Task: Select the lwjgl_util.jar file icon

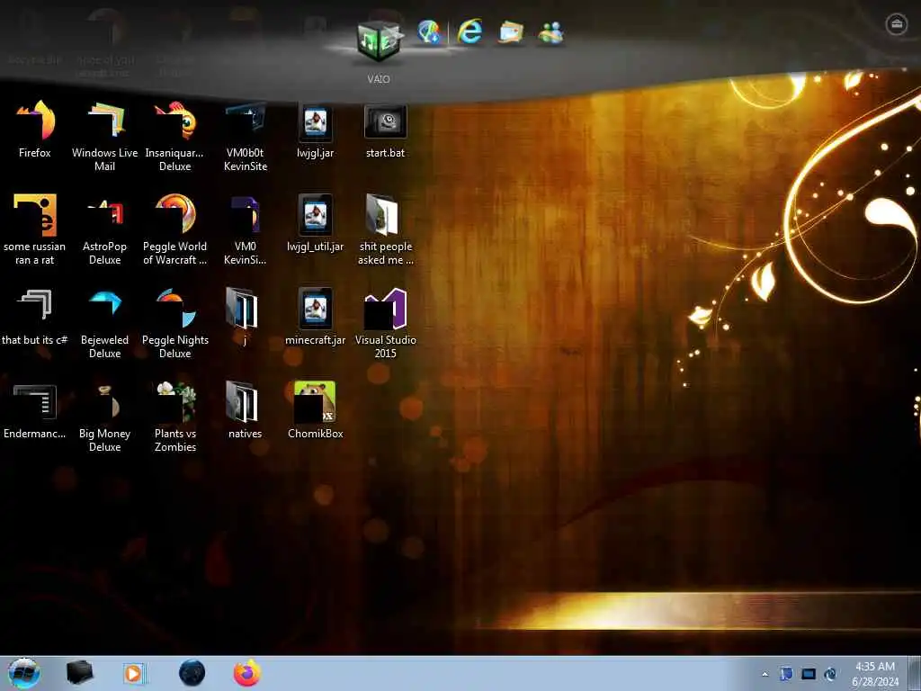Action: pos(316,215)
